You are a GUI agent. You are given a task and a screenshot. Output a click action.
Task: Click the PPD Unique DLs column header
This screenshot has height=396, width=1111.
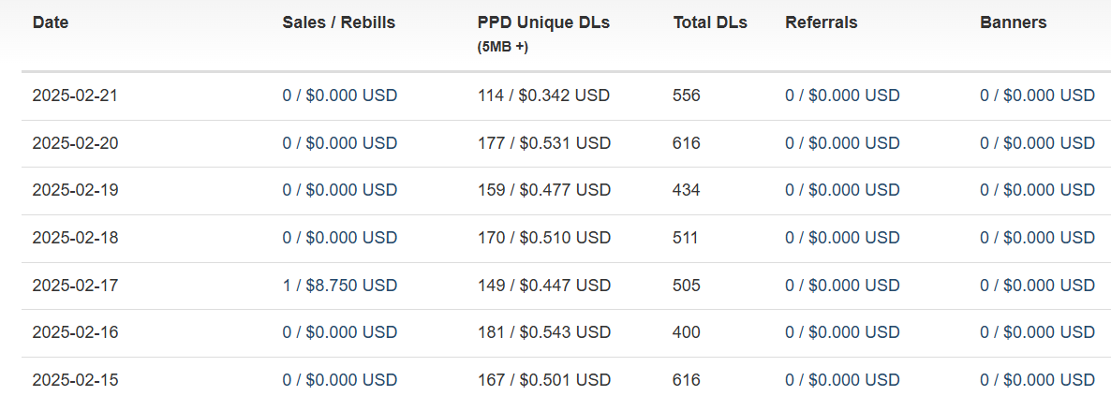point(543,34)
